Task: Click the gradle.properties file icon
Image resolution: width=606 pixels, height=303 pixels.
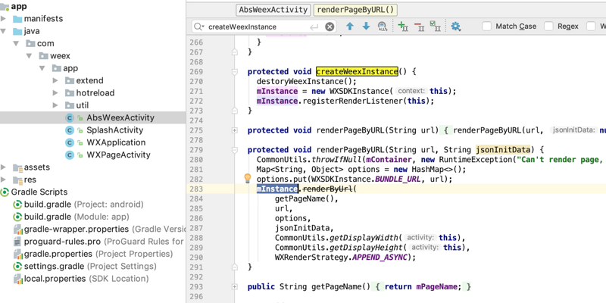Action: pyautogui.click(x=17, y=254)
